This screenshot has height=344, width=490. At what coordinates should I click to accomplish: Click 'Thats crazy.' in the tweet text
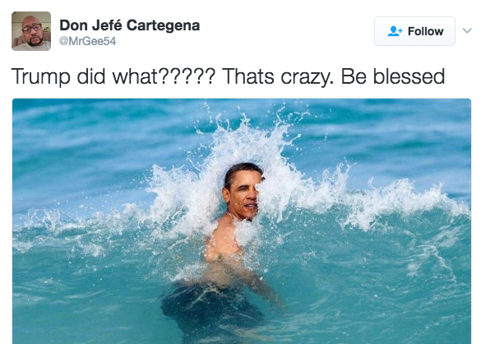click(278, 76)
